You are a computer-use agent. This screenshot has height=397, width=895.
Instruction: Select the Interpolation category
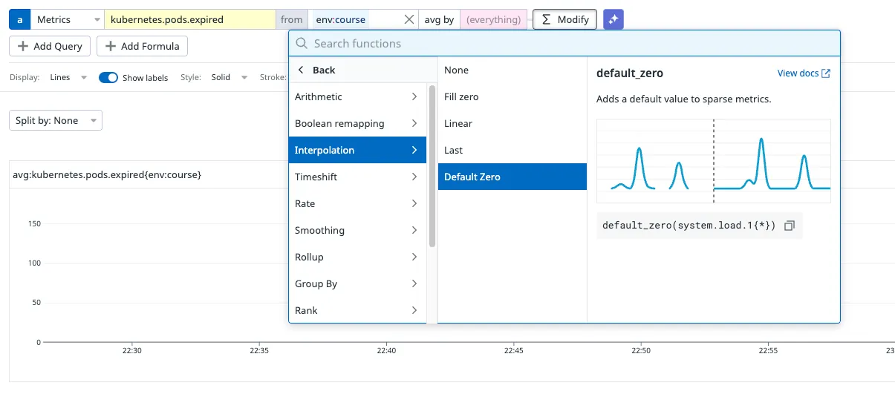(357, 150)
